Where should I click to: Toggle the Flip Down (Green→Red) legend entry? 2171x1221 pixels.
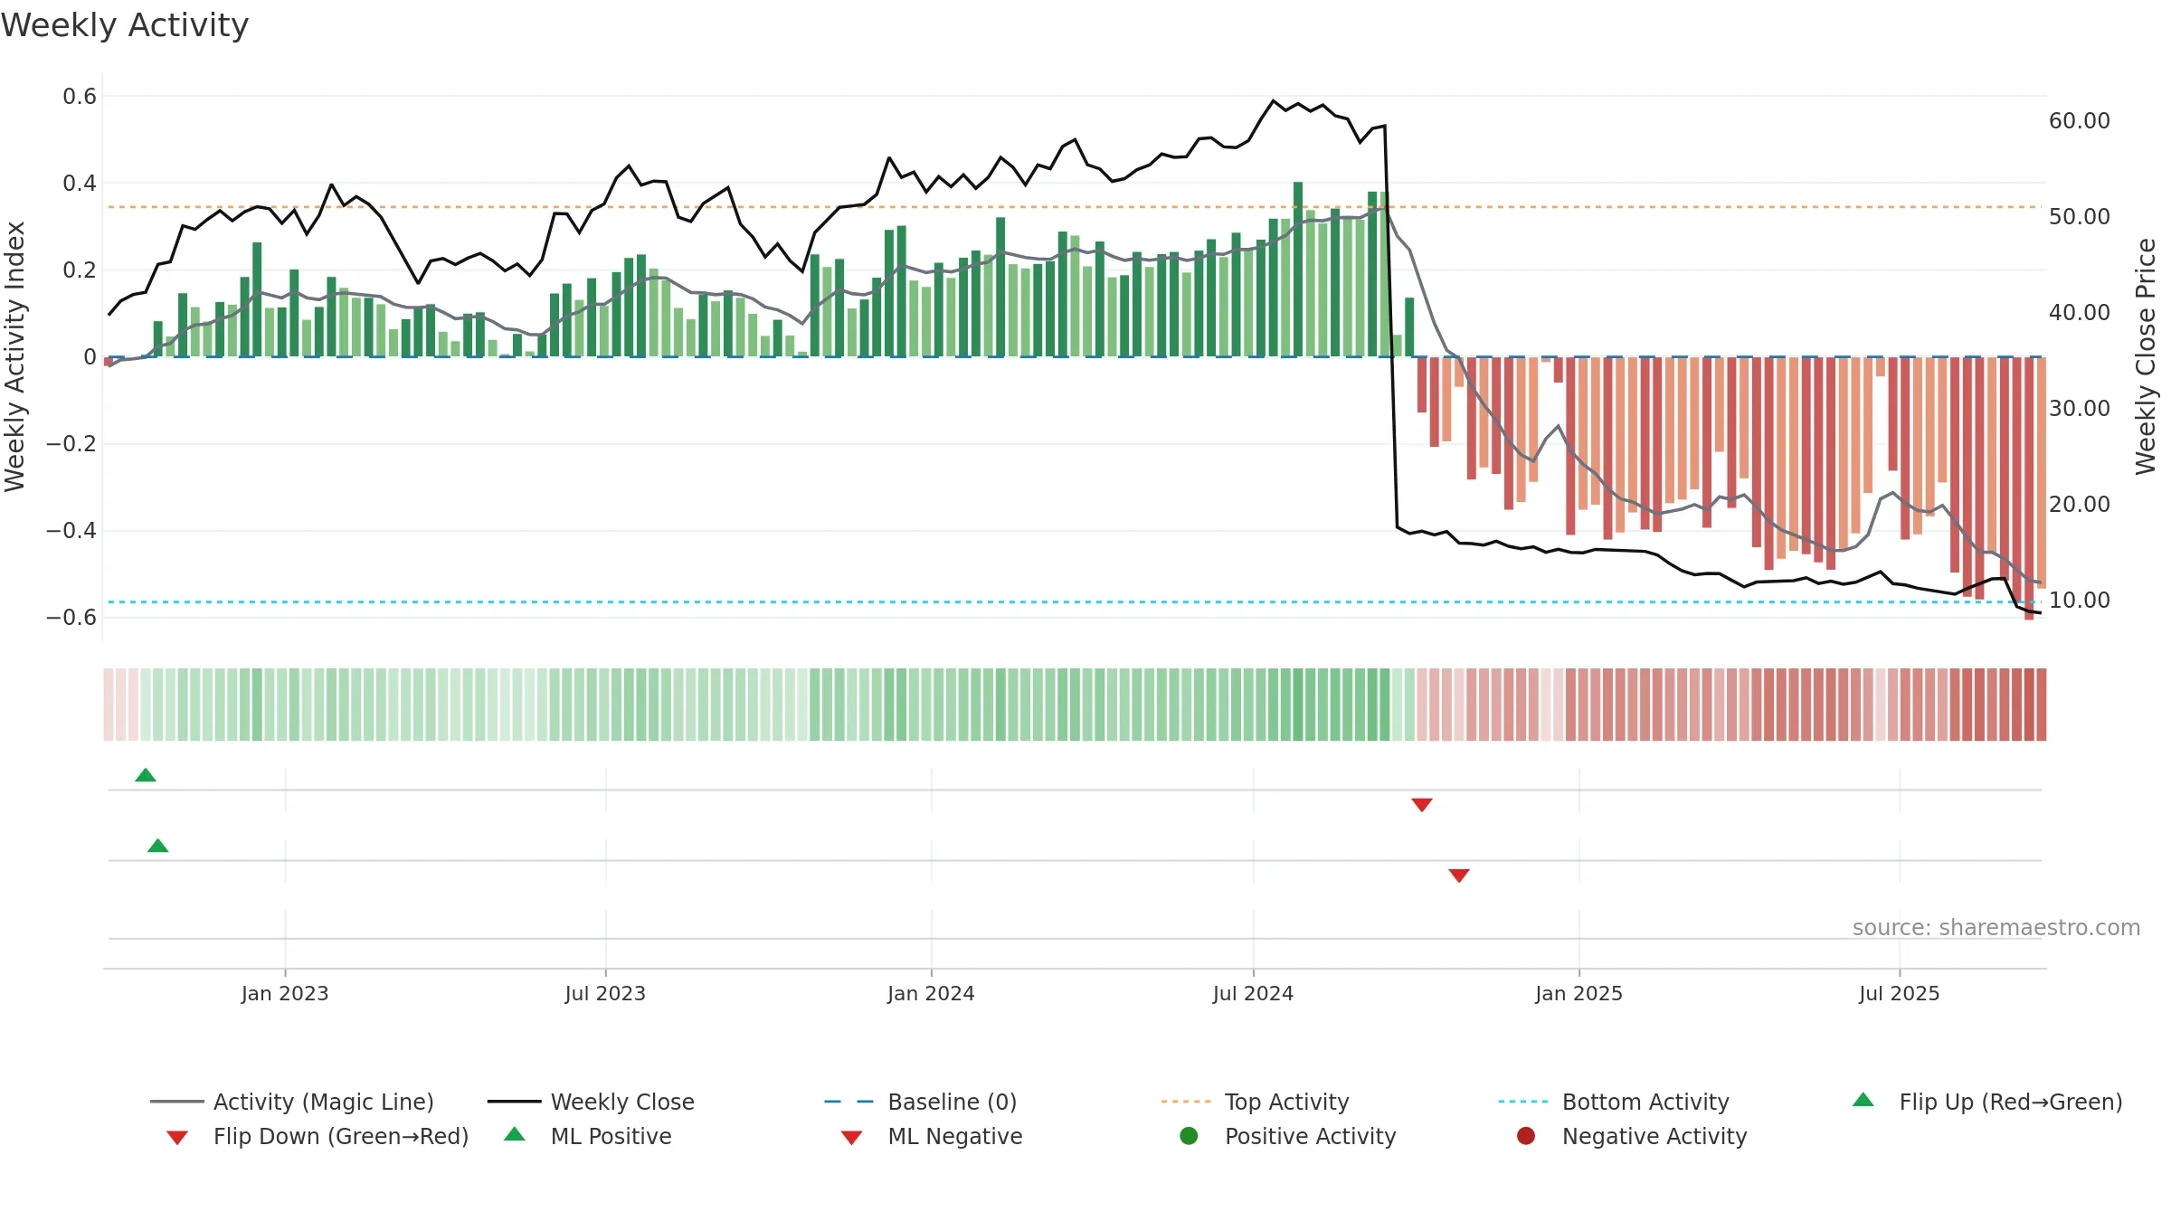(x=318, y=1136)
